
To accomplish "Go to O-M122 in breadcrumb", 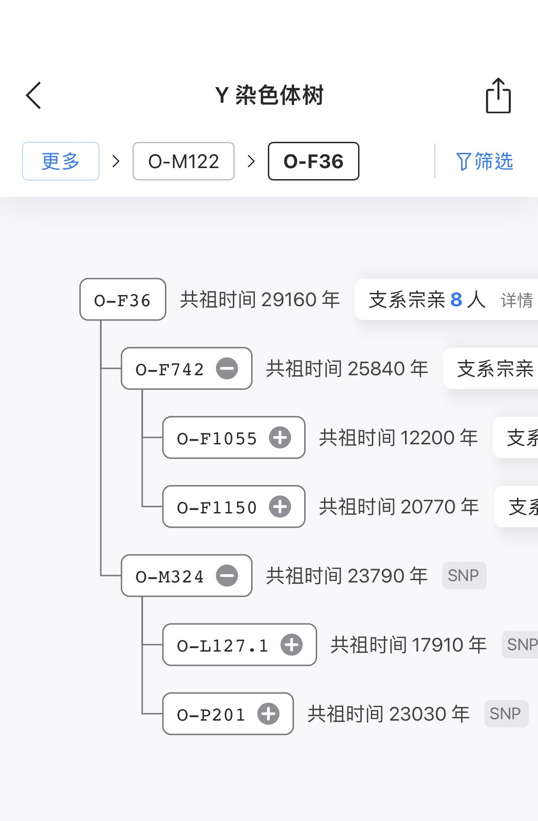I will (184, 162).
